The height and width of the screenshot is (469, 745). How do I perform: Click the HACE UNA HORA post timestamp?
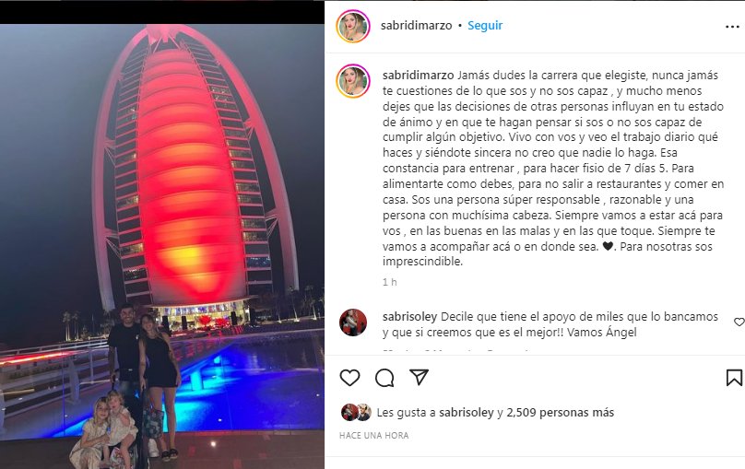374,435
